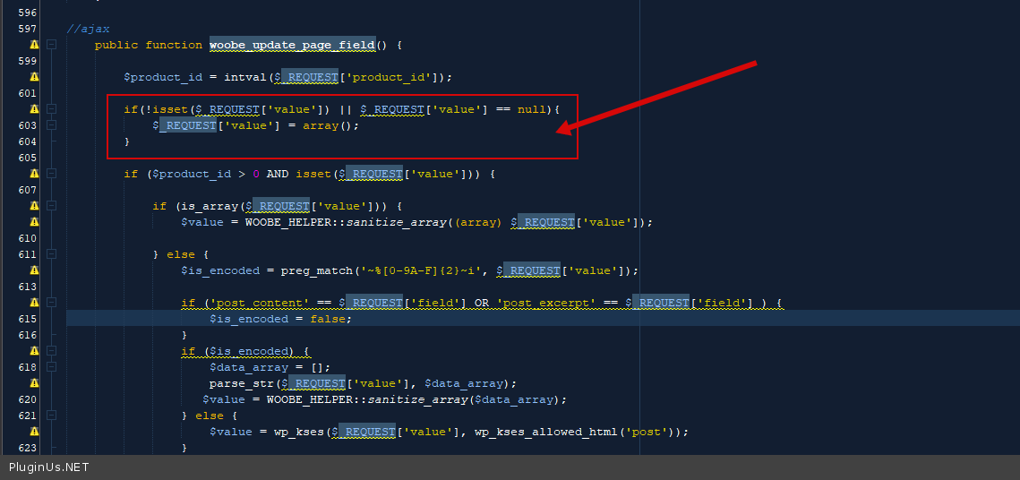This screenshot has width=1020, height=480.
Task: Click warning icon on the is_array check line
Action: (34, 206)
